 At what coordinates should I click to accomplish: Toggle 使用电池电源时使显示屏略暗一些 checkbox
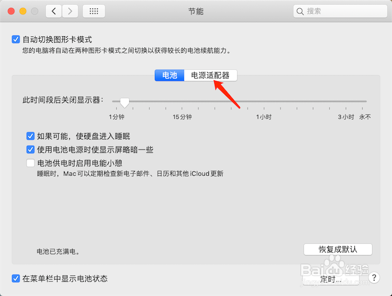point(31,149)
